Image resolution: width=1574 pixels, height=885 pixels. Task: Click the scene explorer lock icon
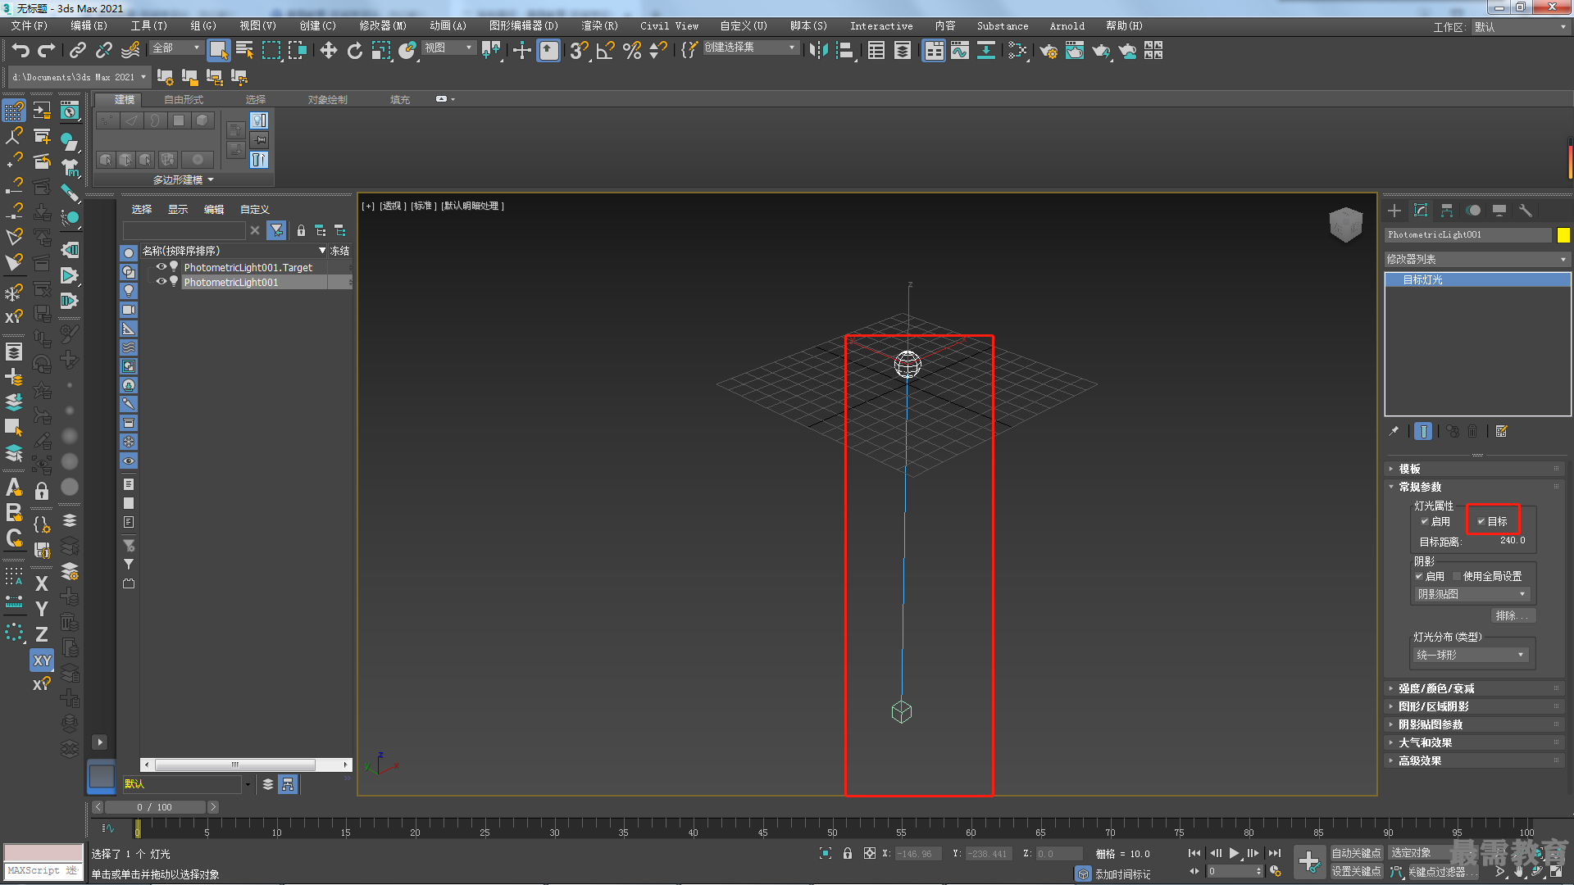point(301,230)
